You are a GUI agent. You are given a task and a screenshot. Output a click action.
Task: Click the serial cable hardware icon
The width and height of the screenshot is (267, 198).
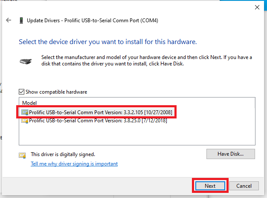26,61
